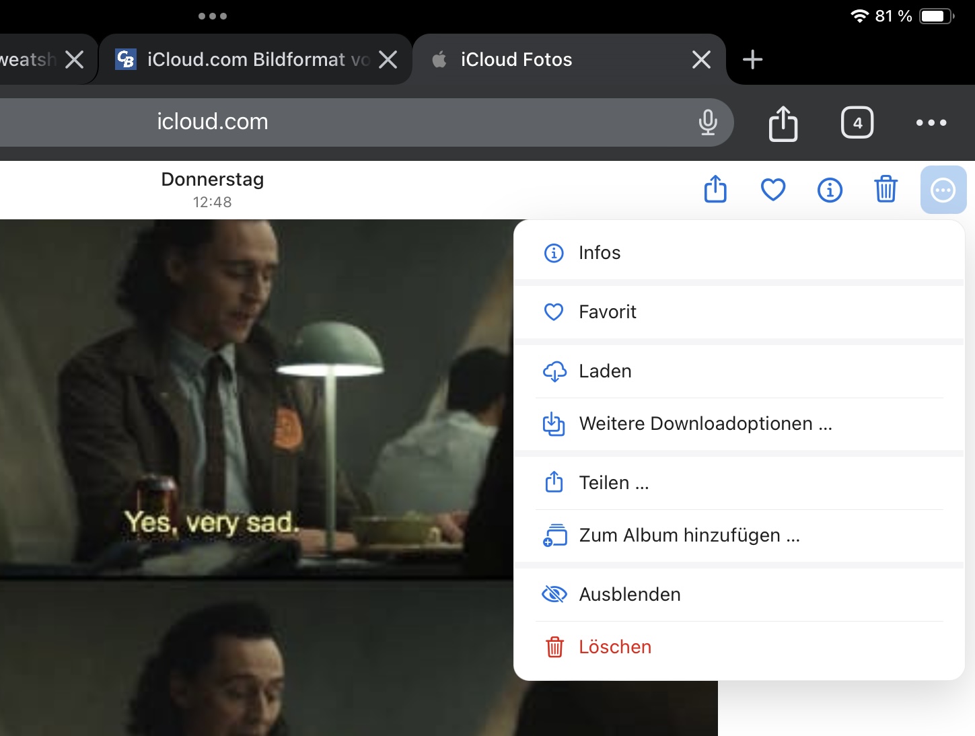This screenshot has width=975, height=736.
Task: Open Weitere Downloadoptionen menu entry
Action: tap(739, 424)
